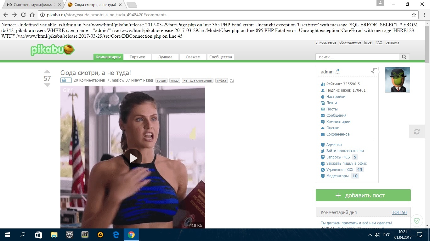Click Зайти пользователем link
This screenshot has width=430, height=241.
pos(345,151)
